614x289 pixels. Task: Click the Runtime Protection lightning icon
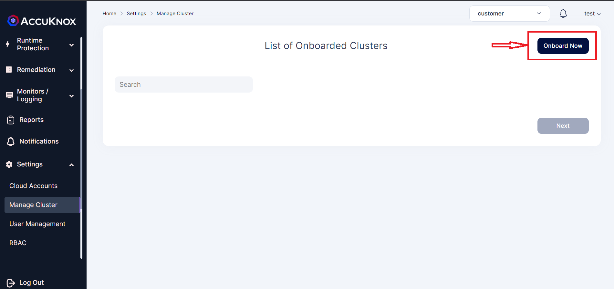[8, 44]
